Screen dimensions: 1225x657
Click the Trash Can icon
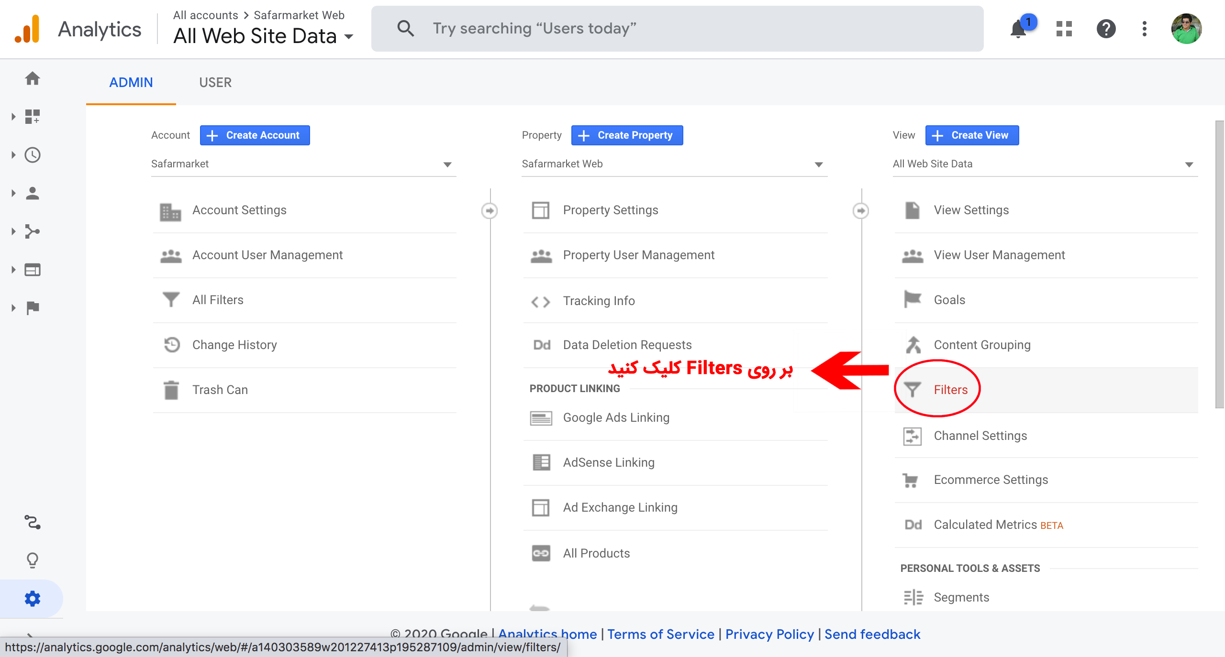coord(171,390)
